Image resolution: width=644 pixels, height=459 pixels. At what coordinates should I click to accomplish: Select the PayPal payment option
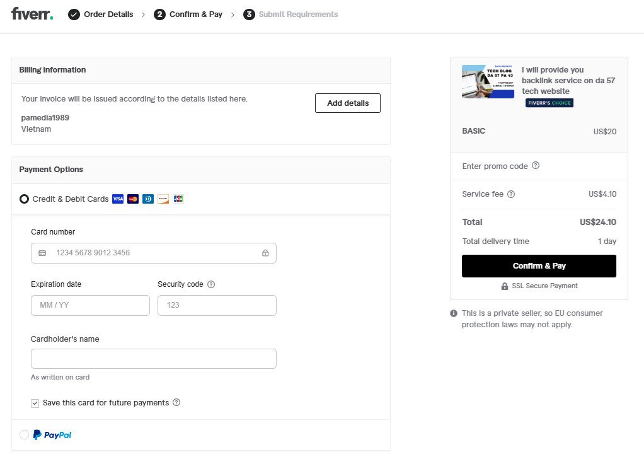pos(25,434)
